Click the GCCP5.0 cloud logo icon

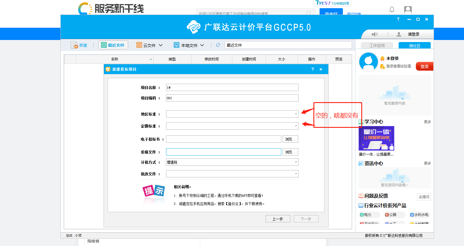193,27
